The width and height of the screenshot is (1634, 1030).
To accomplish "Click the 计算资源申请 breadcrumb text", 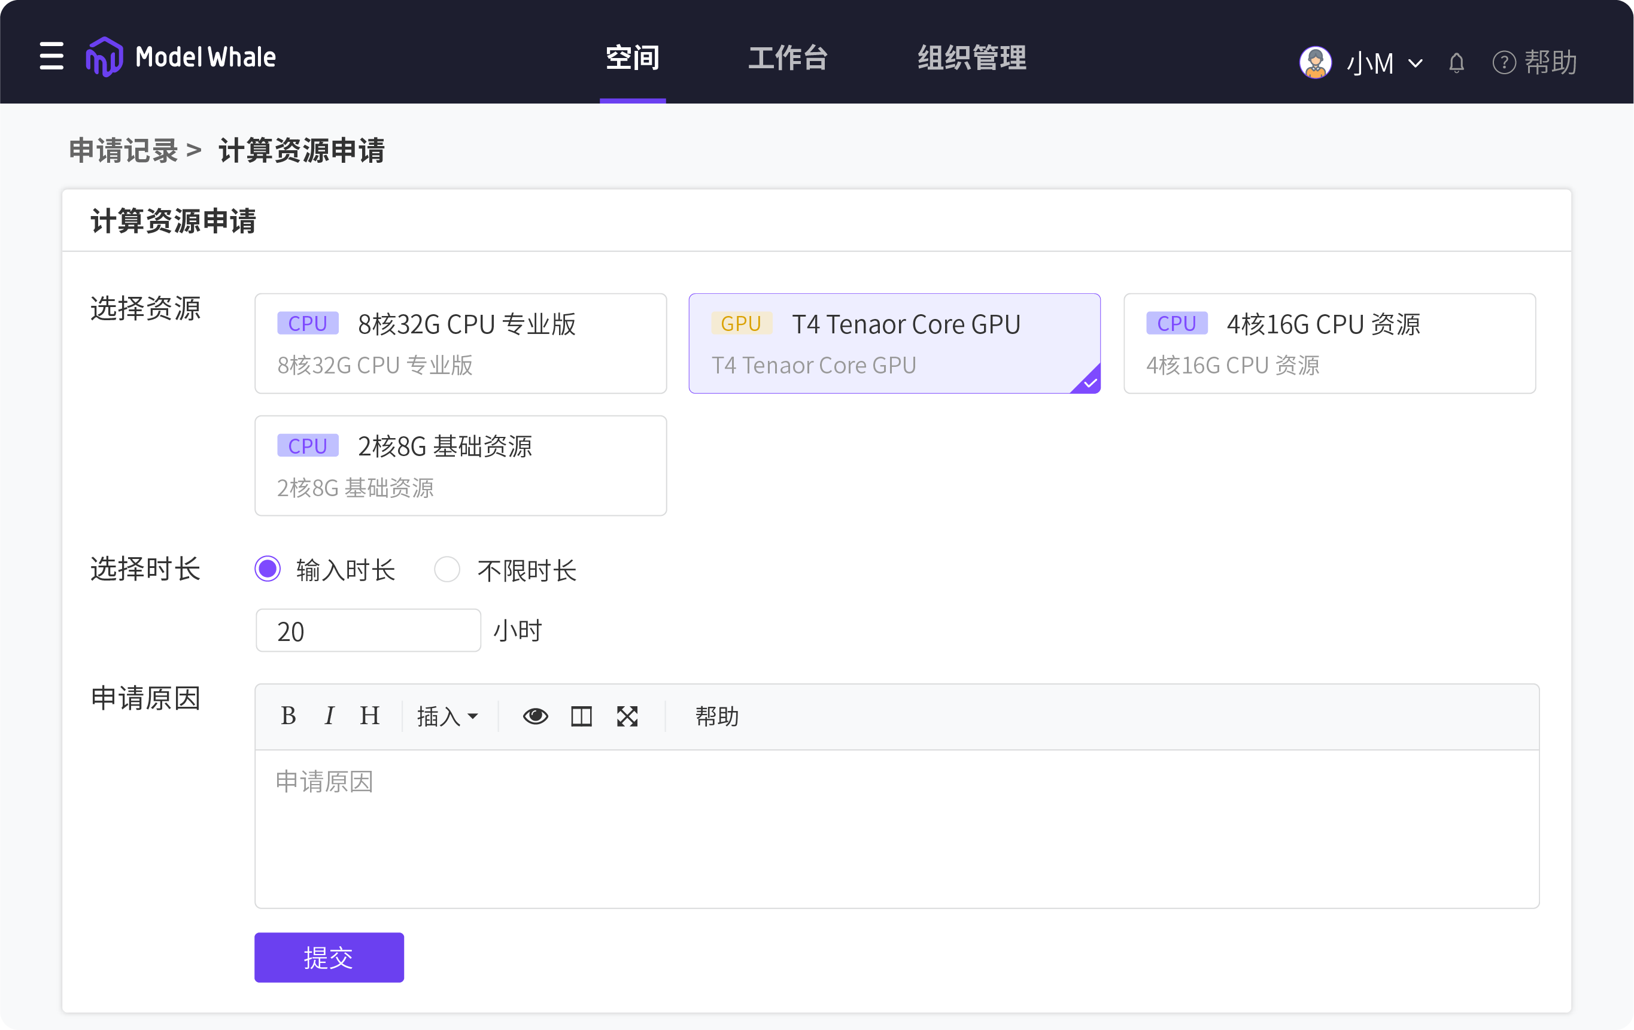I will (301, 150).
